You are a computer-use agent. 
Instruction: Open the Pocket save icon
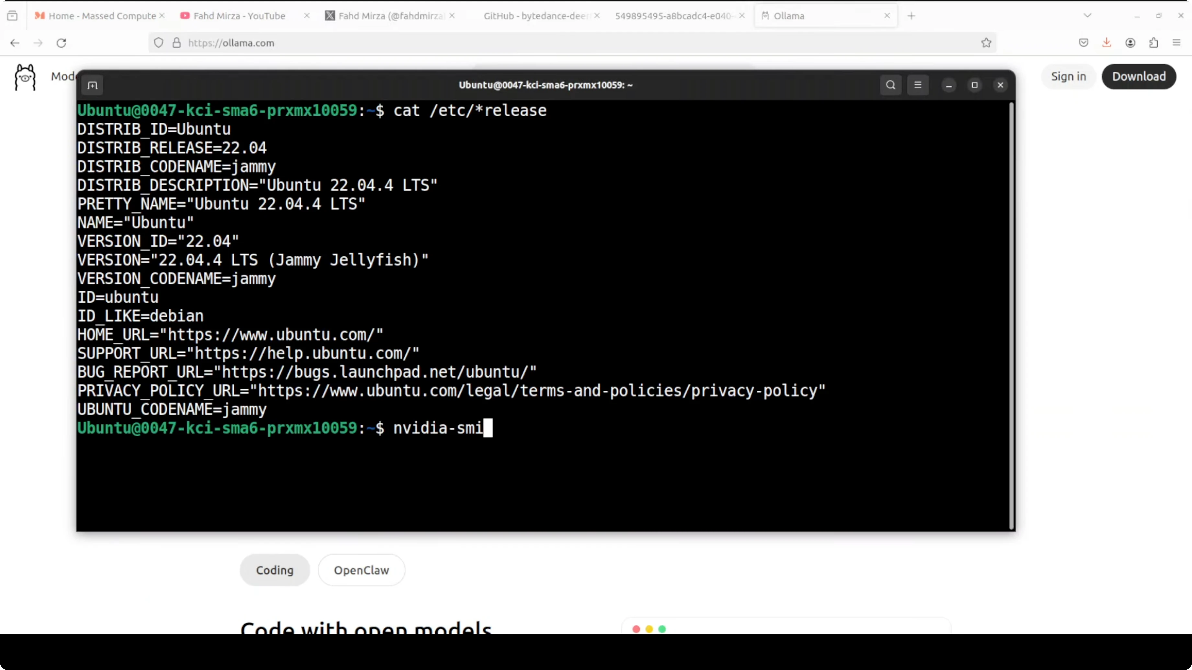point(1083,43)
